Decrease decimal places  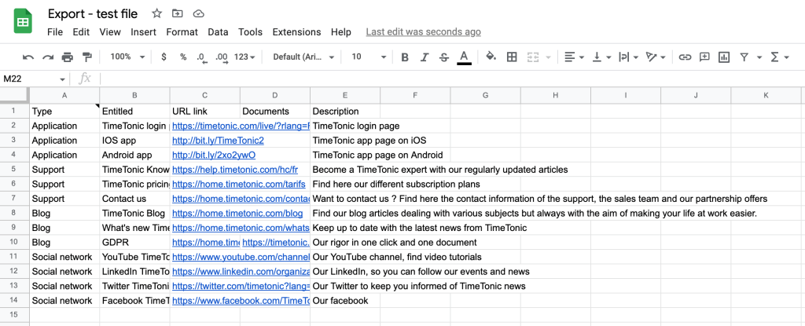click(x=202, y=57)
